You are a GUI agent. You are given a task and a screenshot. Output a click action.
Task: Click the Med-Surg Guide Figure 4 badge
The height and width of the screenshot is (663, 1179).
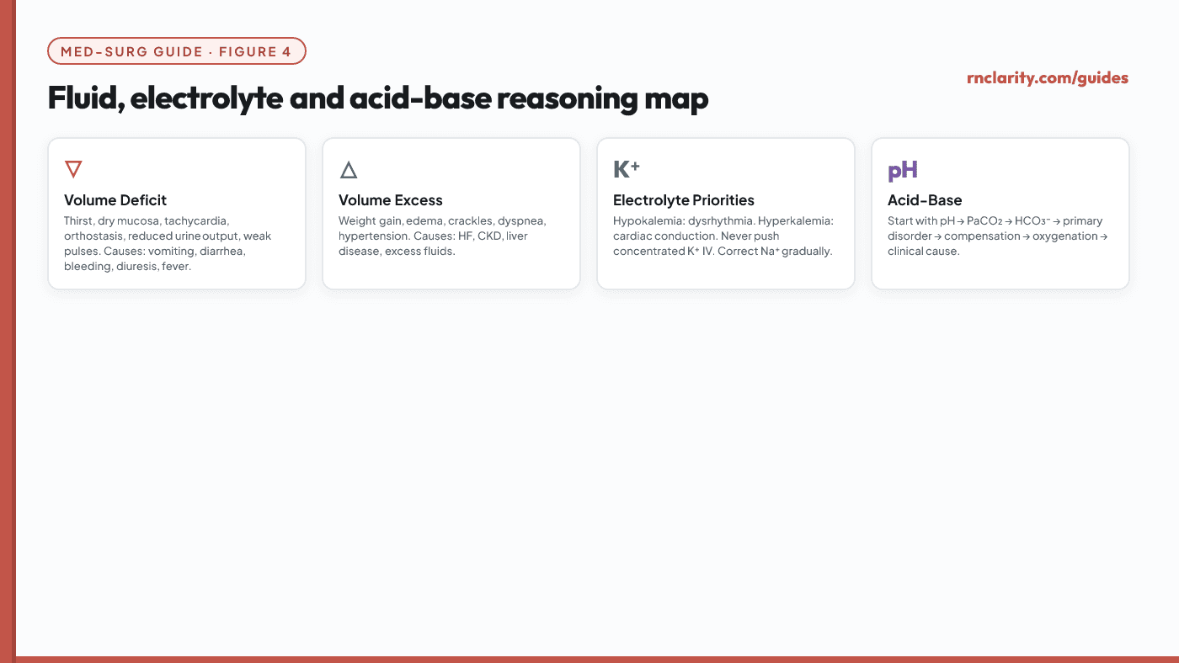click(177, 51)
